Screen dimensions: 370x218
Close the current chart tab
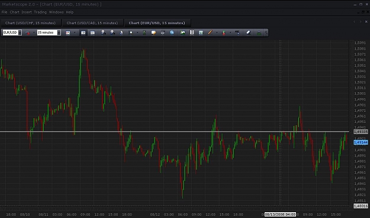366,22
